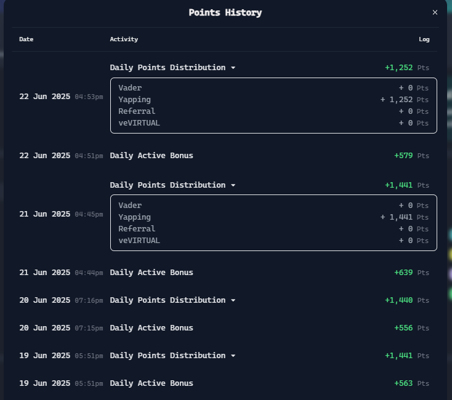Screen dimensions: 452x400
Task: Click Yapping label in the 21 Jun breakdown
Action: click(x=135, y=217)
